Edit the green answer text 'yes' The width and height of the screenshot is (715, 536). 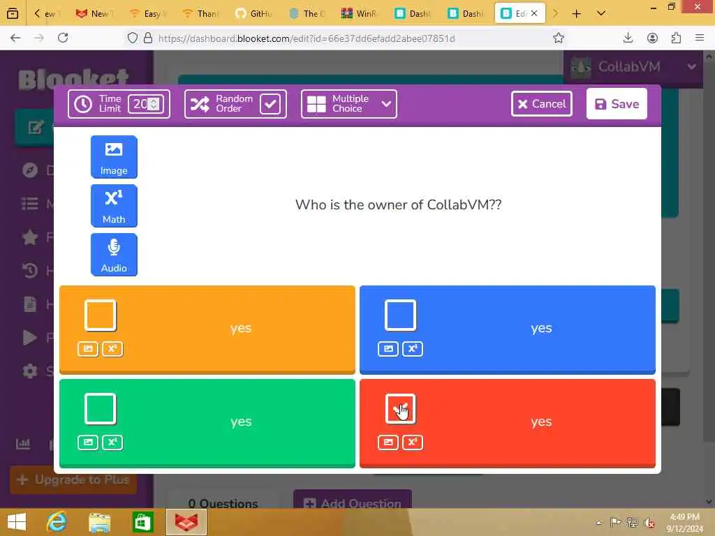tap(241, 422)
